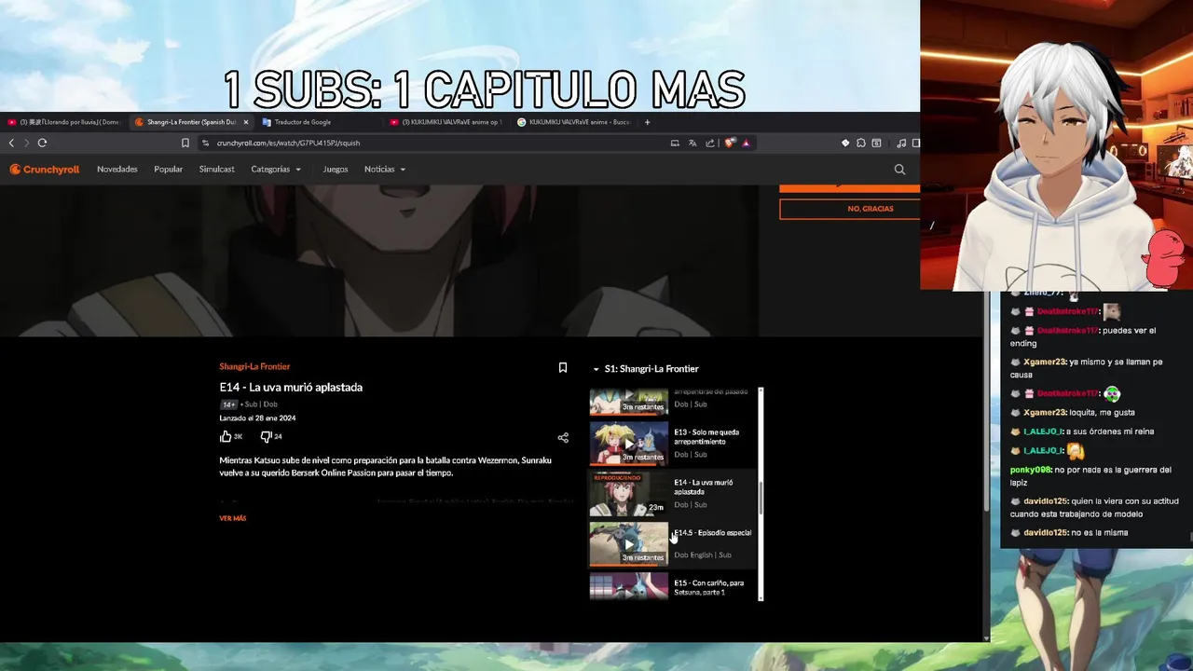This screenshot has width=1193, height=671.
Task: Add episode to watchlist with bookmark icon
Action: coord(563,368)
